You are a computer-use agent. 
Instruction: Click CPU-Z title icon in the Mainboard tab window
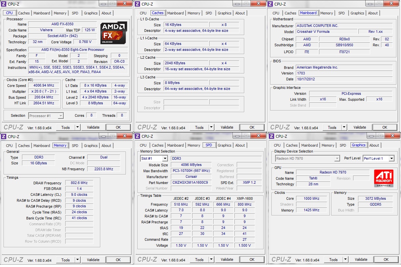(271, 4)
